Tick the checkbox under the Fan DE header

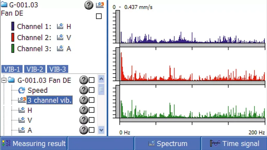point(99,16)
